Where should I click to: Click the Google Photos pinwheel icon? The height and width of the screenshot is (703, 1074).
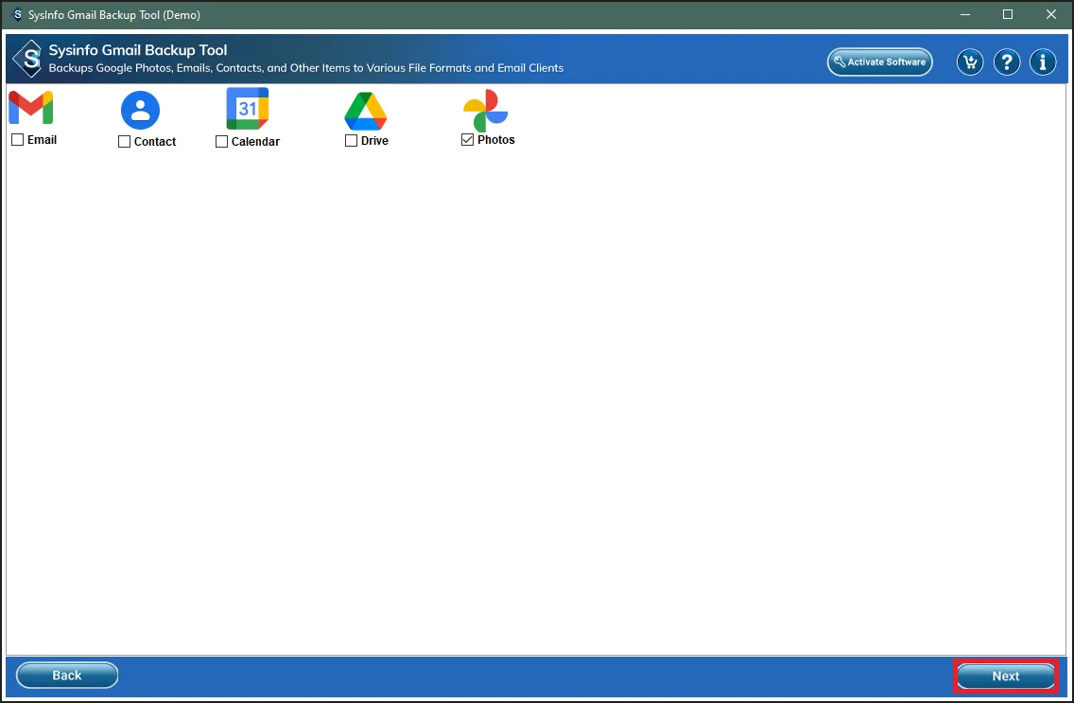[x=486, y=111]
